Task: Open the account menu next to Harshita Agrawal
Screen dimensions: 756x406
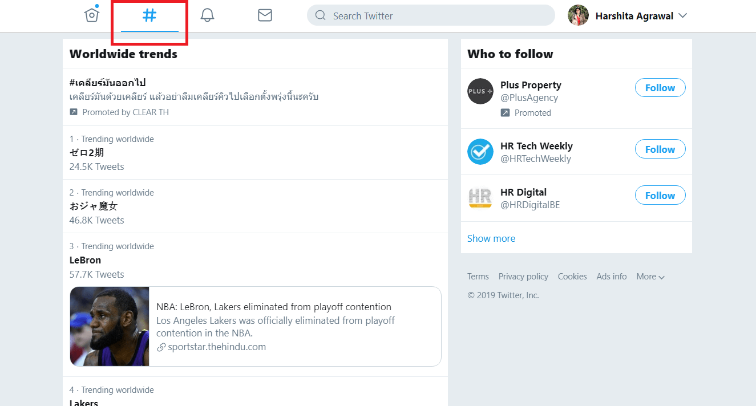Action: (x=682, y=16)
